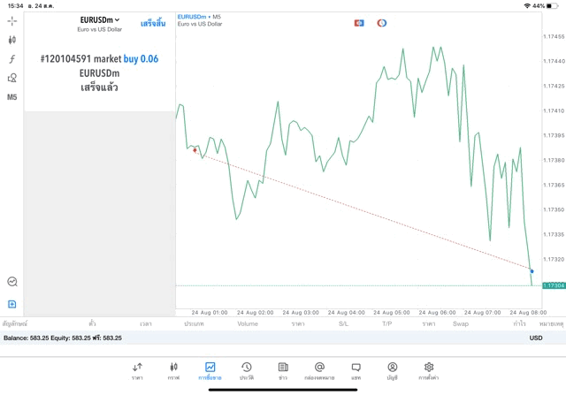The width and height of the screenshot is (566, 395).
Task: Open the drawing objects shapes tool
Action: [x=11, y=78]
